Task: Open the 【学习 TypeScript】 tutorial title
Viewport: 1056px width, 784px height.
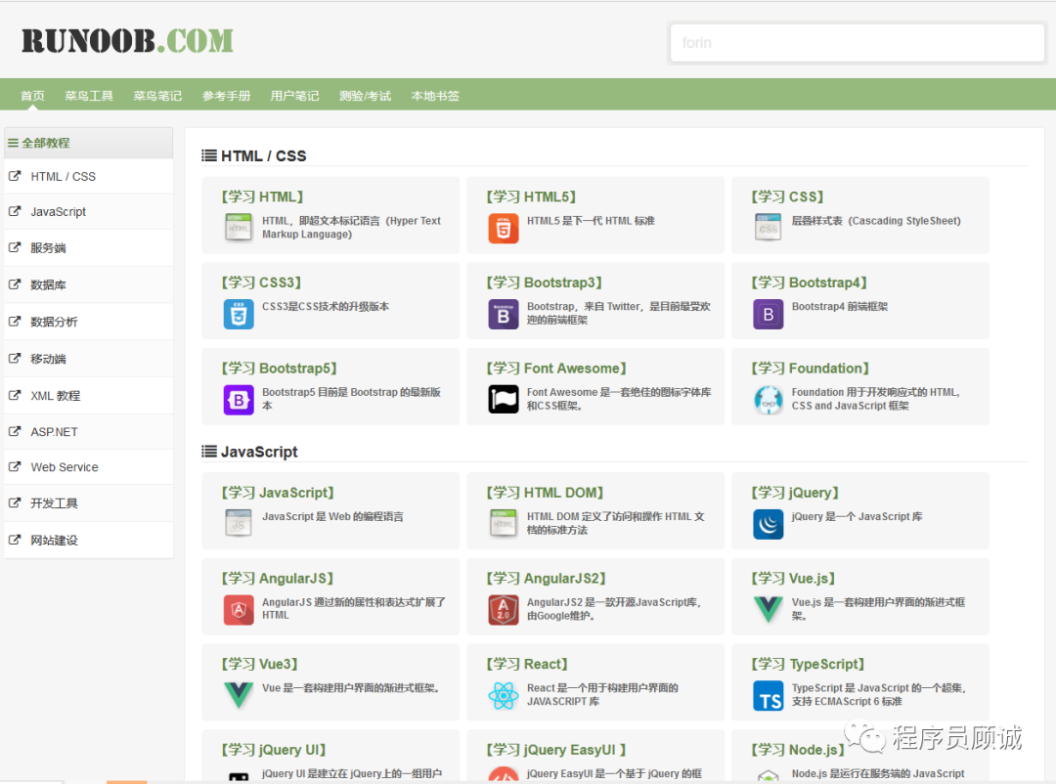Action: coord(808,664)
